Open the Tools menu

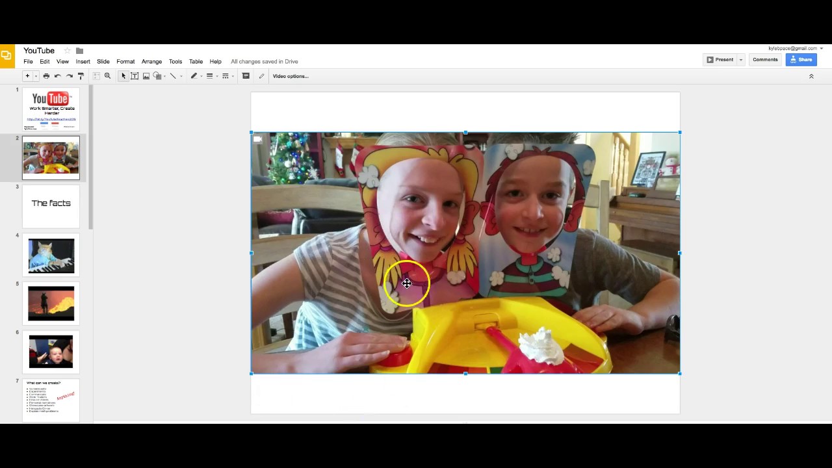(175, 62)
